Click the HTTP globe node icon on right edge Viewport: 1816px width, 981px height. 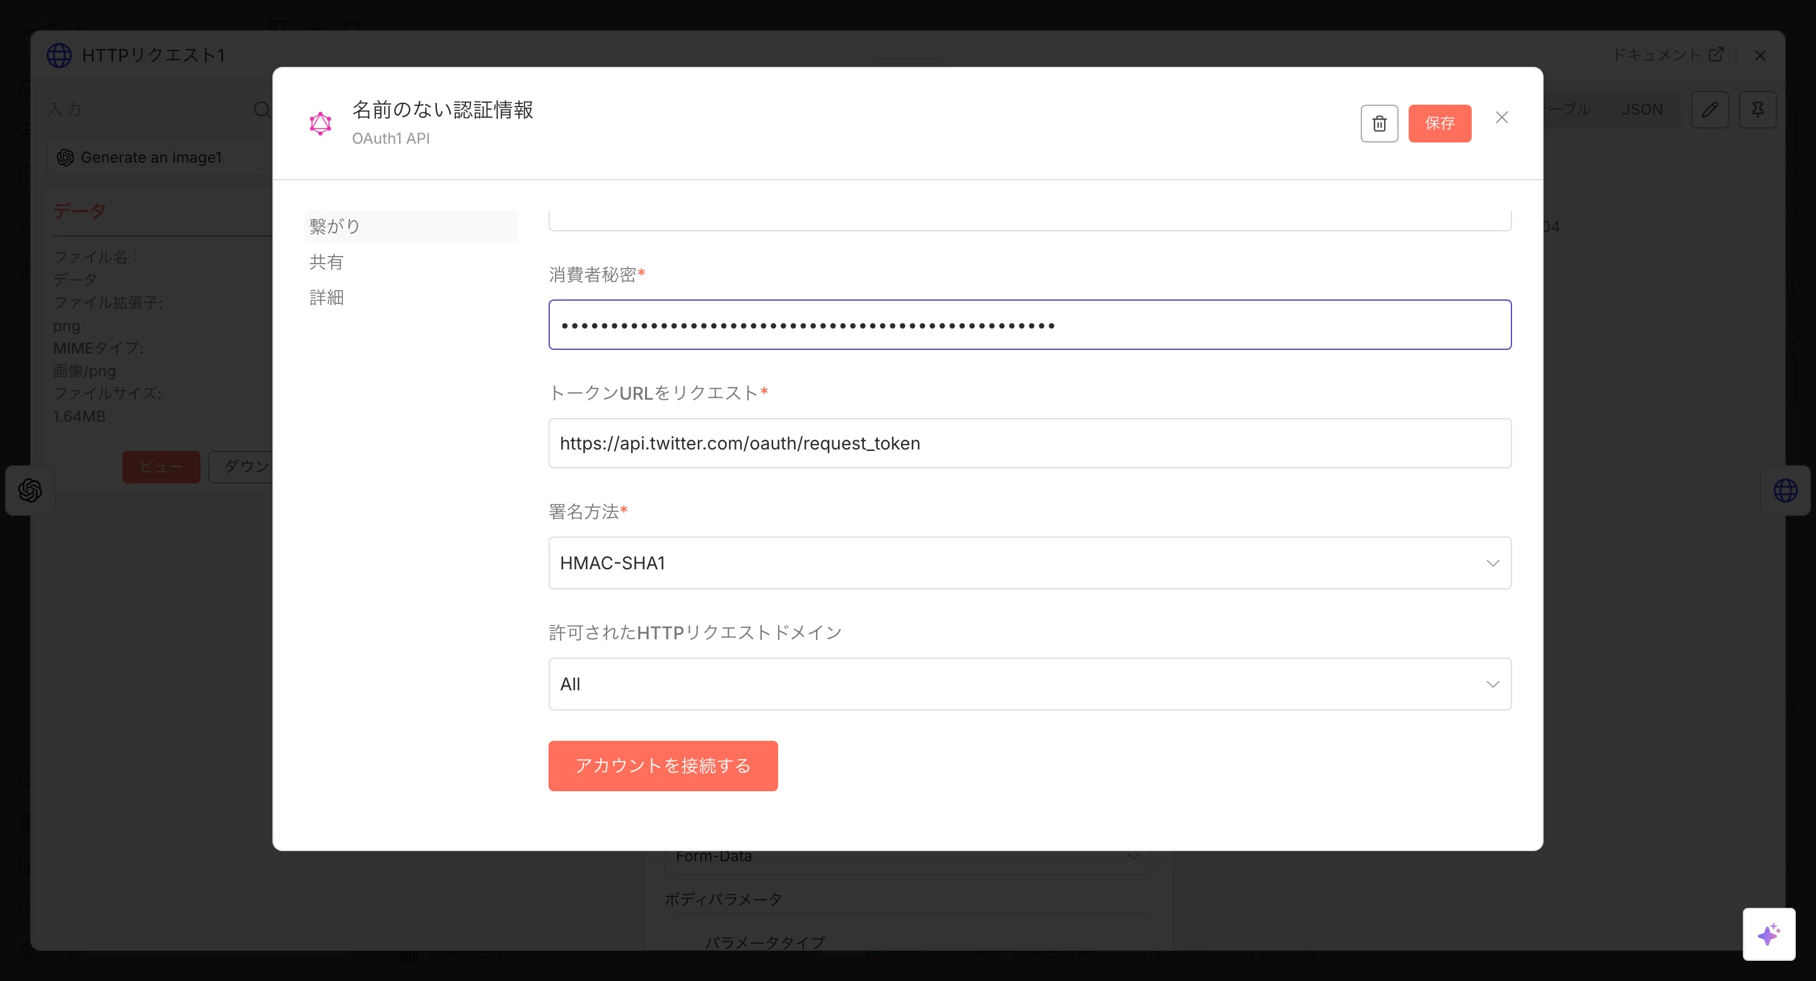click(1785, 490)
